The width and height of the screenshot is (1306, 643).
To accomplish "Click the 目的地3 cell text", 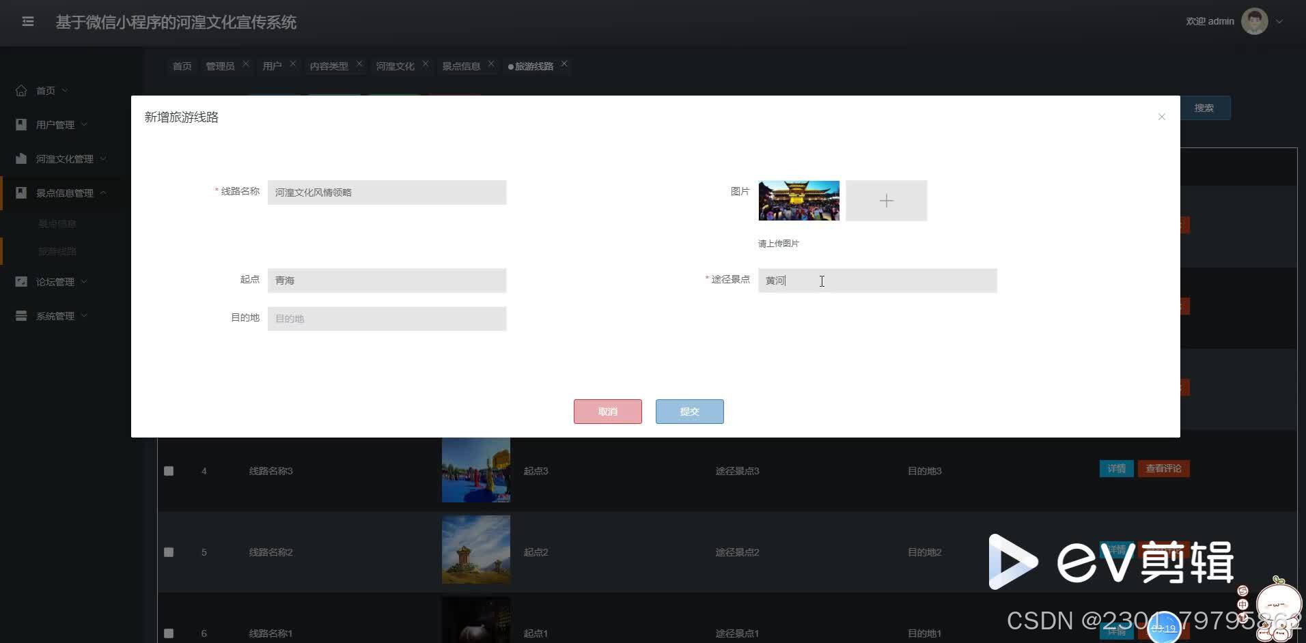I will (924, 471).
